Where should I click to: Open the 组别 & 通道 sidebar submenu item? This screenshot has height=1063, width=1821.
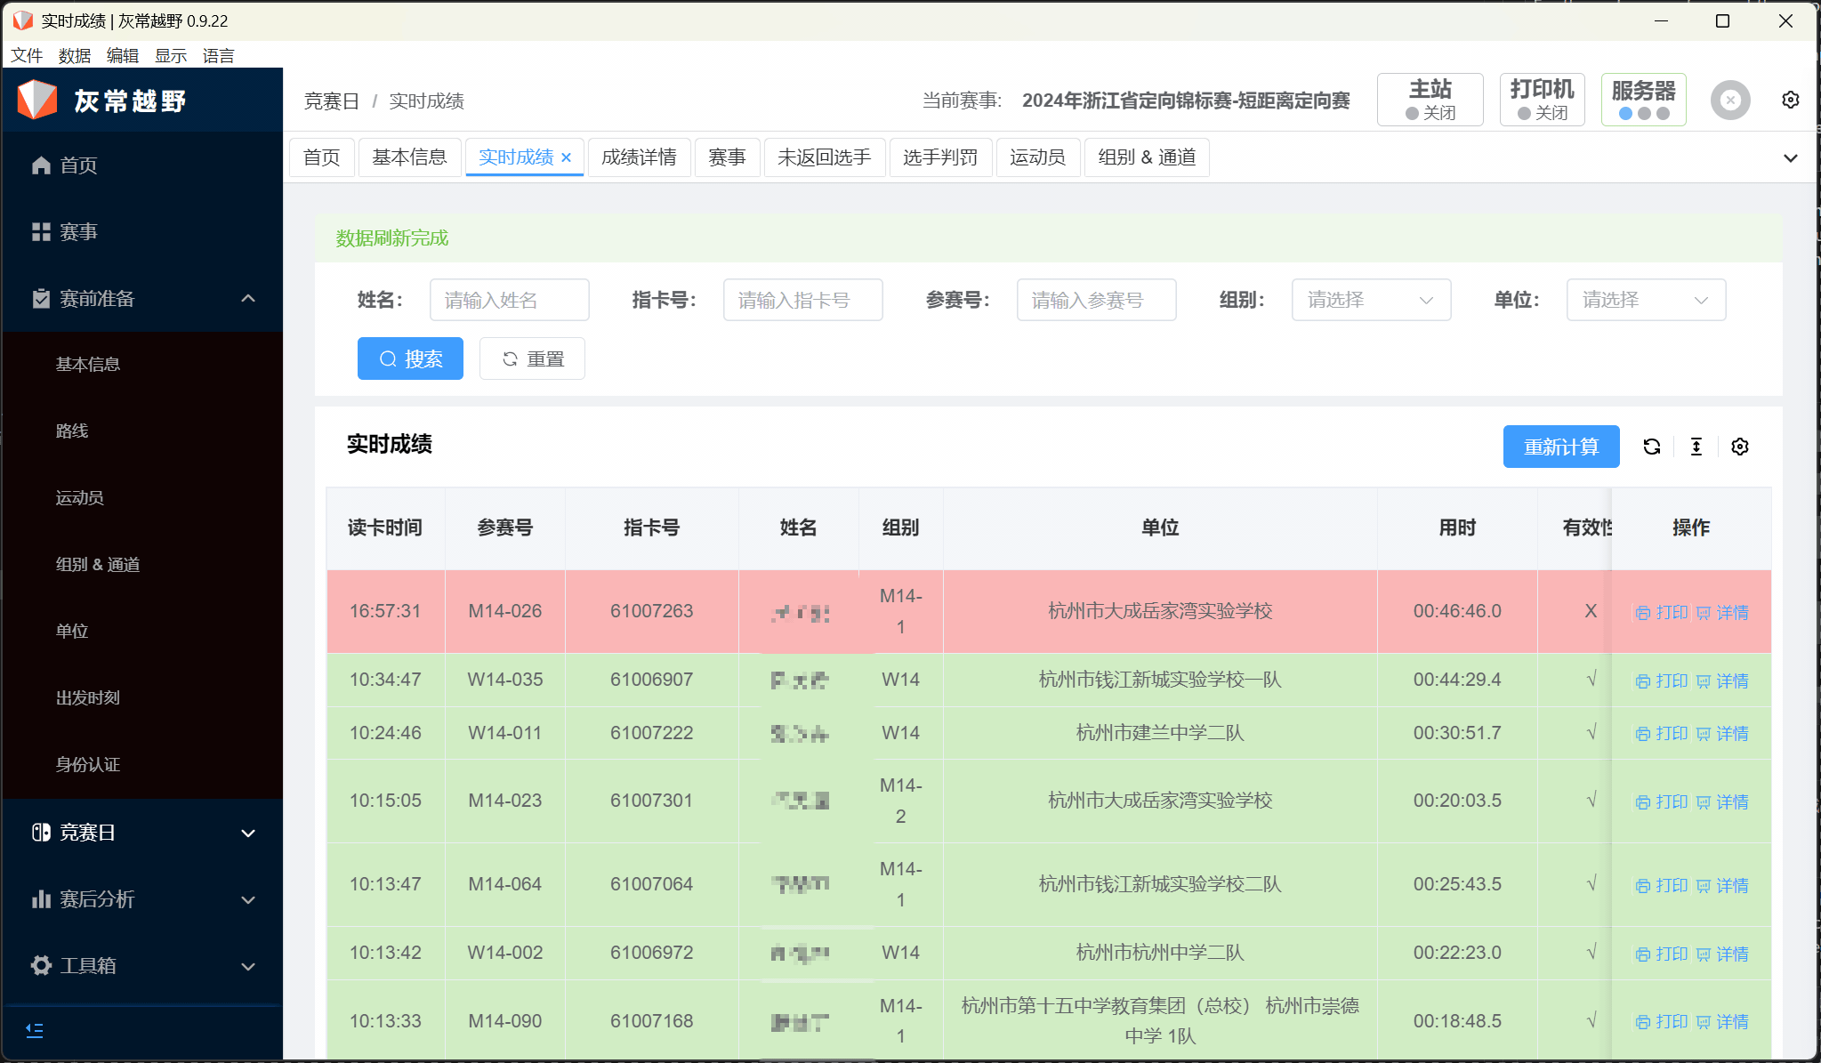click(142, 565)
